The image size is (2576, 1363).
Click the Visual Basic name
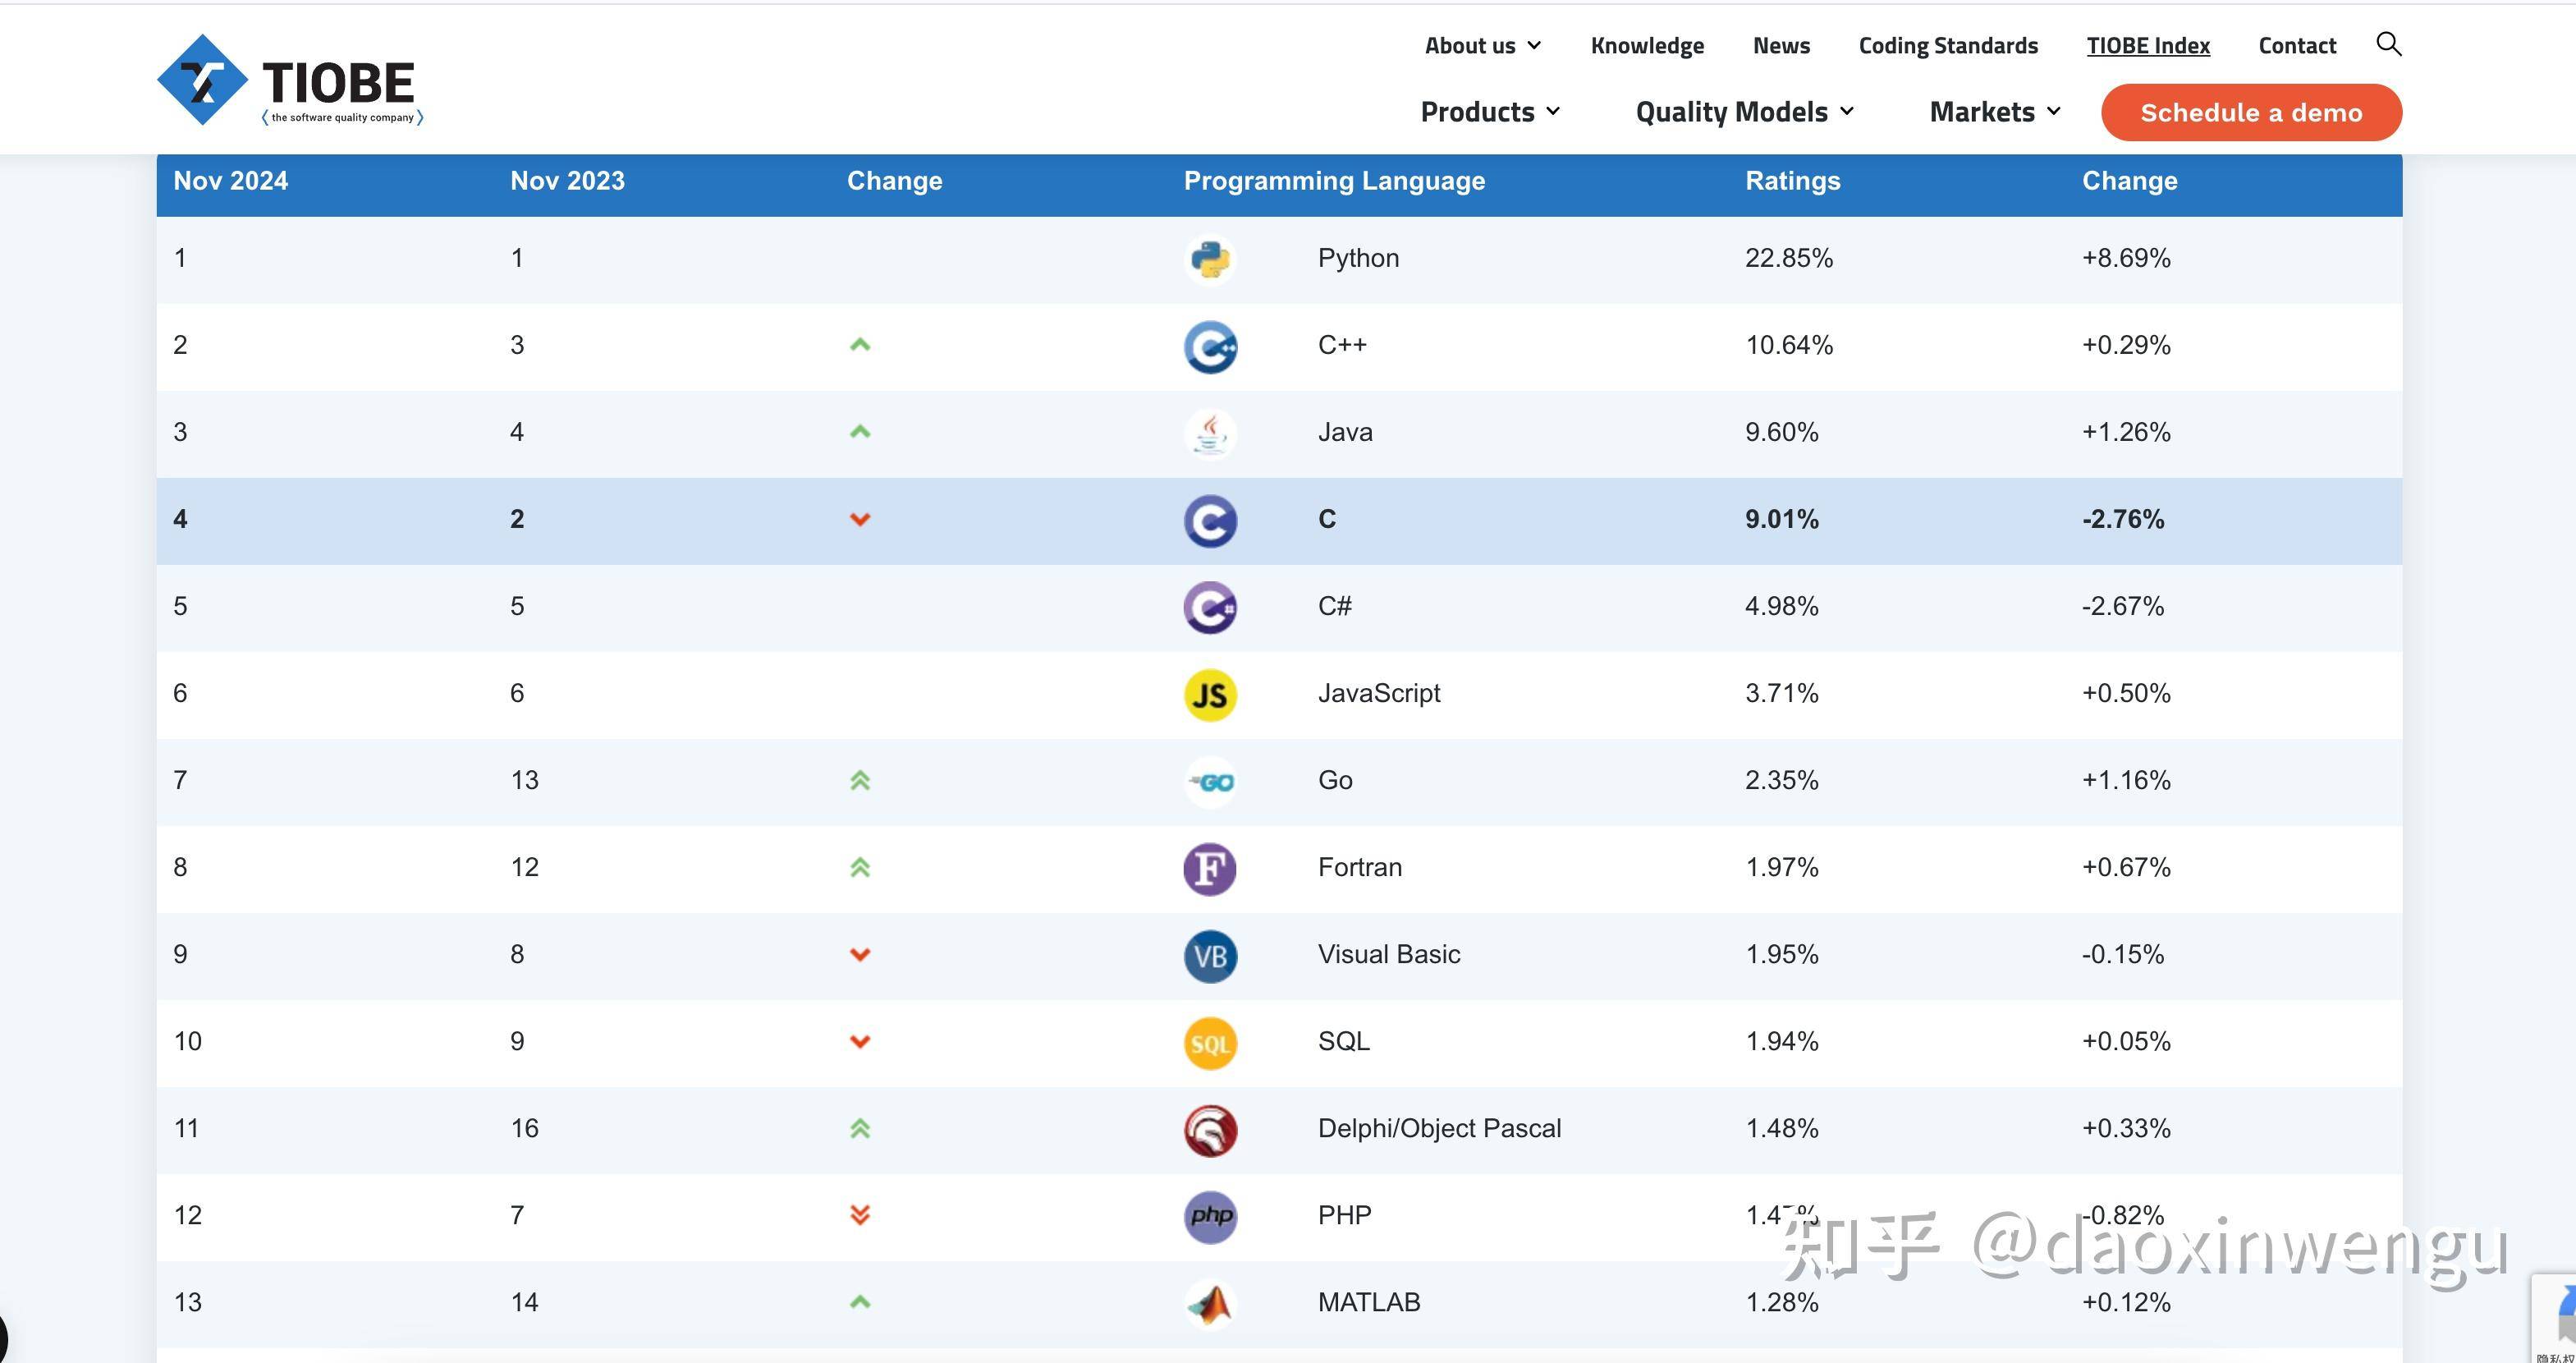[x=1388, y=954]
